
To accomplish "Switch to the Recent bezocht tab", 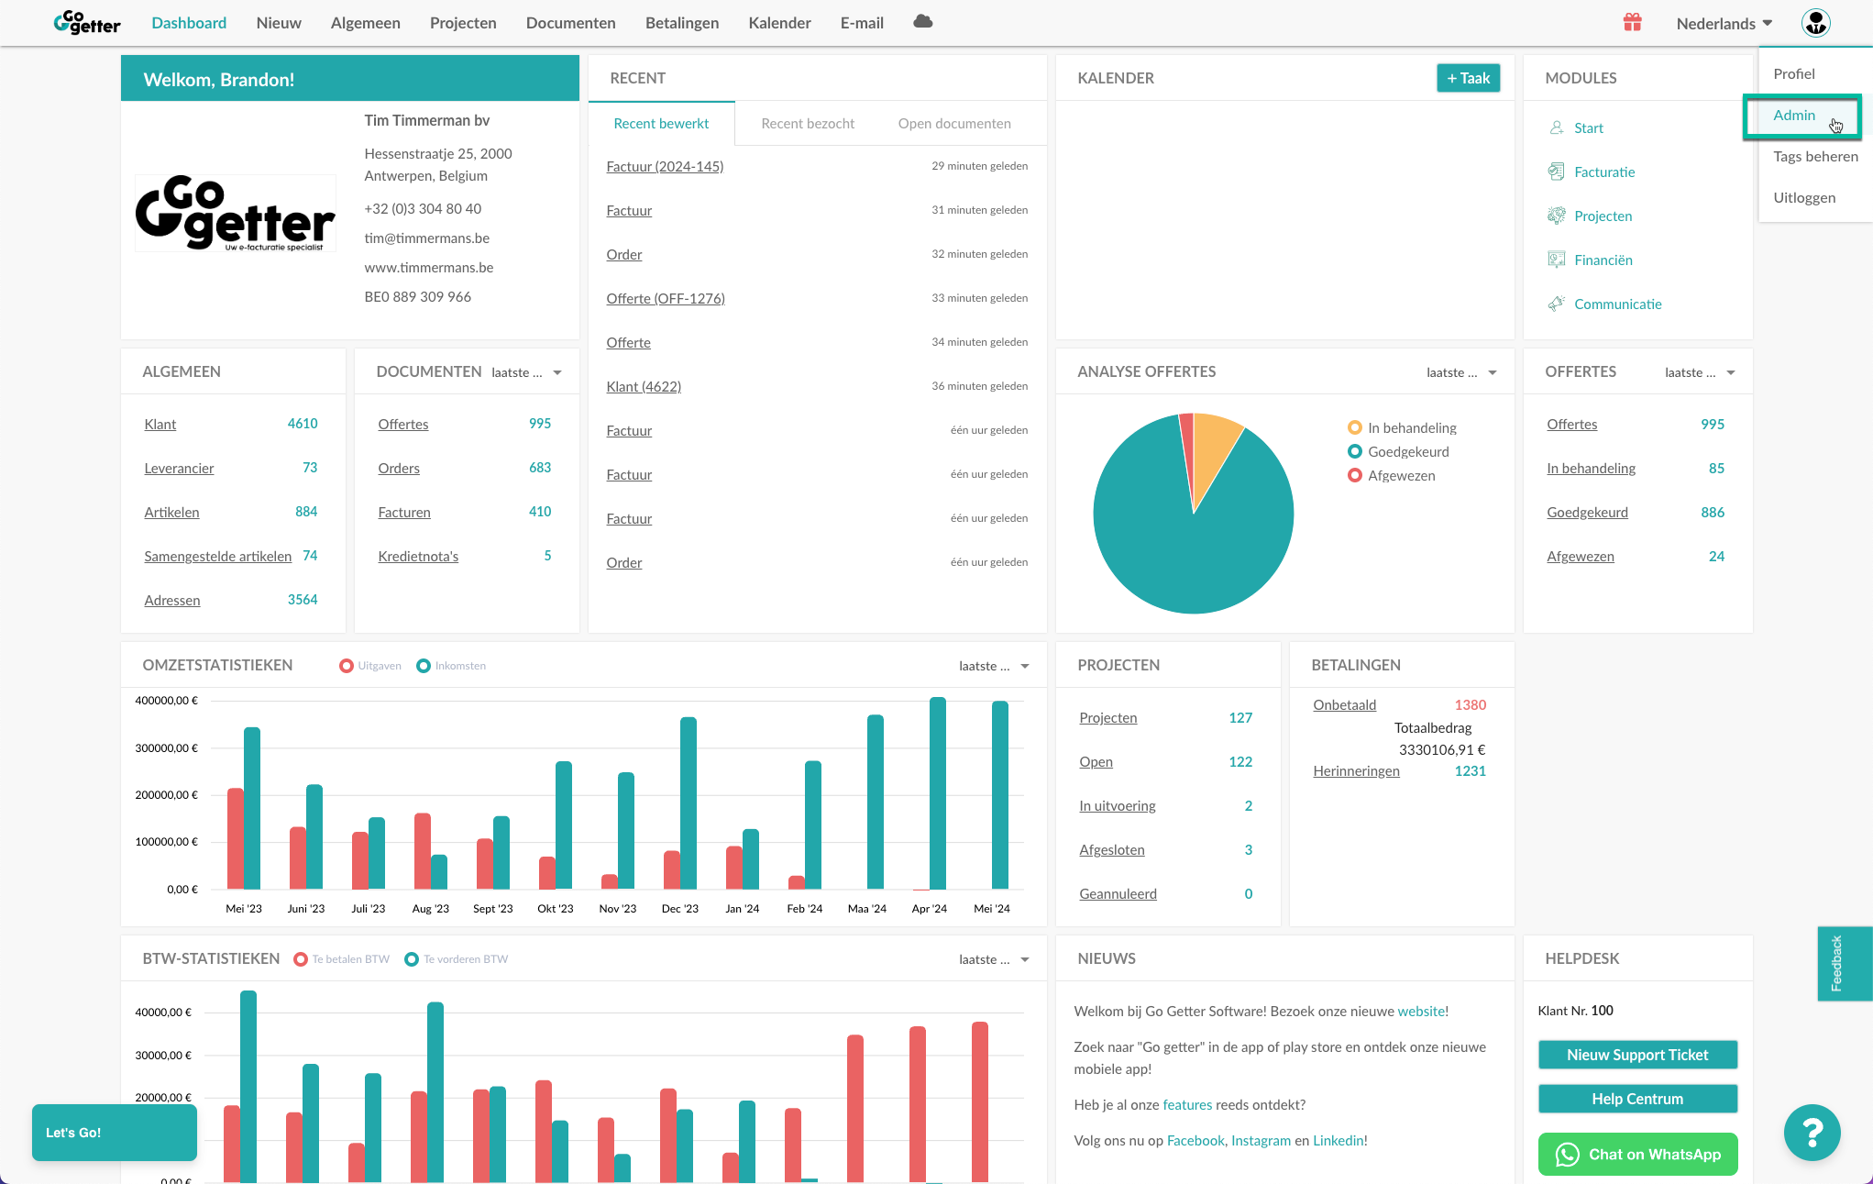I will pyautogui.click(x=808, y=124).
